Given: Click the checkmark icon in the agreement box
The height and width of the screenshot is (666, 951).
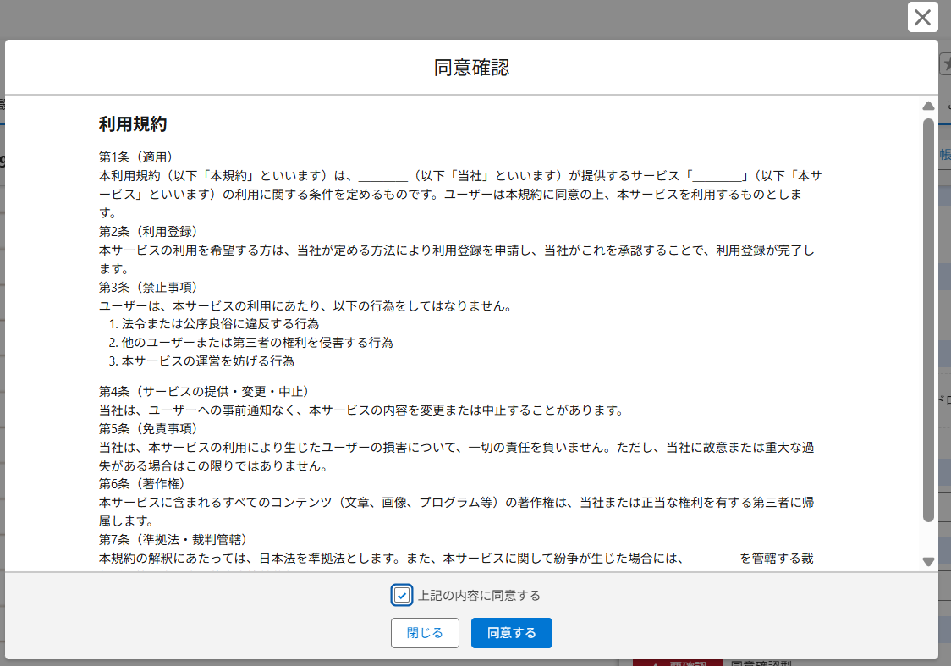Looking at the screenshot, I should pos(402,596).
